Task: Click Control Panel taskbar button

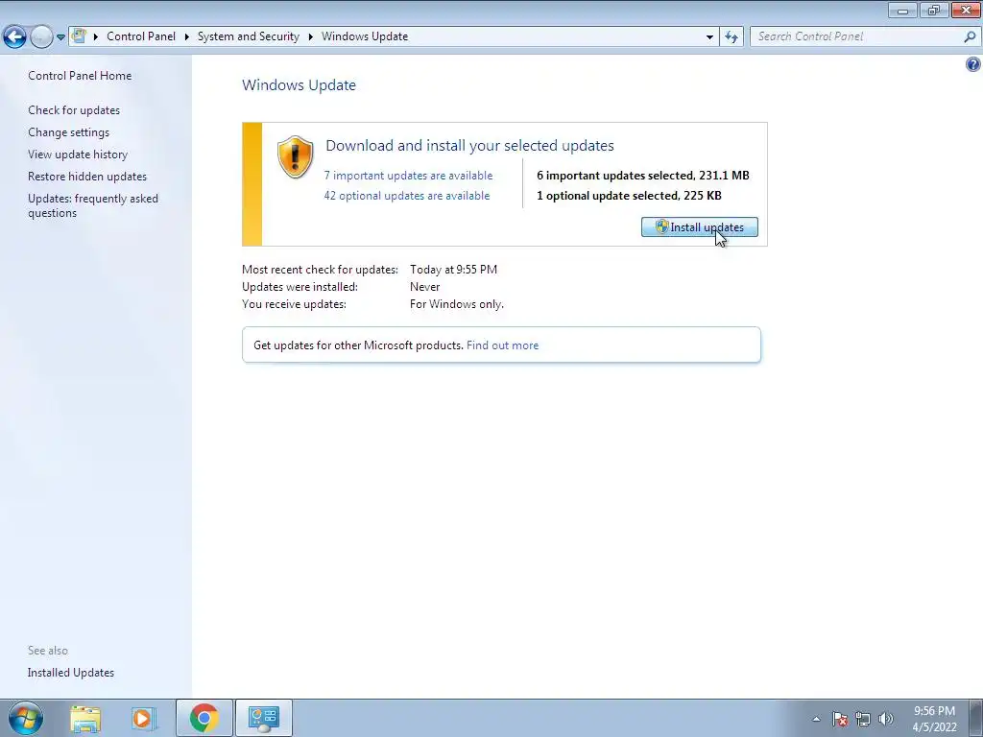Action: [x=263, y=718]
